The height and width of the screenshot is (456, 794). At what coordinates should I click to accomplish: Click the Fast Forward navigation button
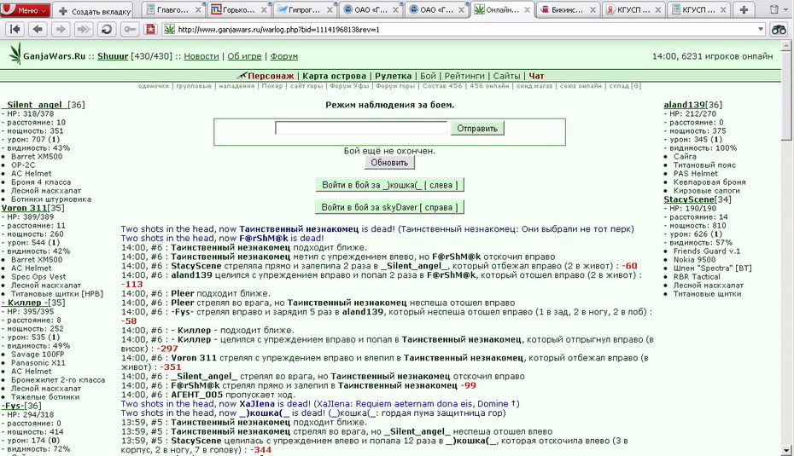click(x=84, y=29)
